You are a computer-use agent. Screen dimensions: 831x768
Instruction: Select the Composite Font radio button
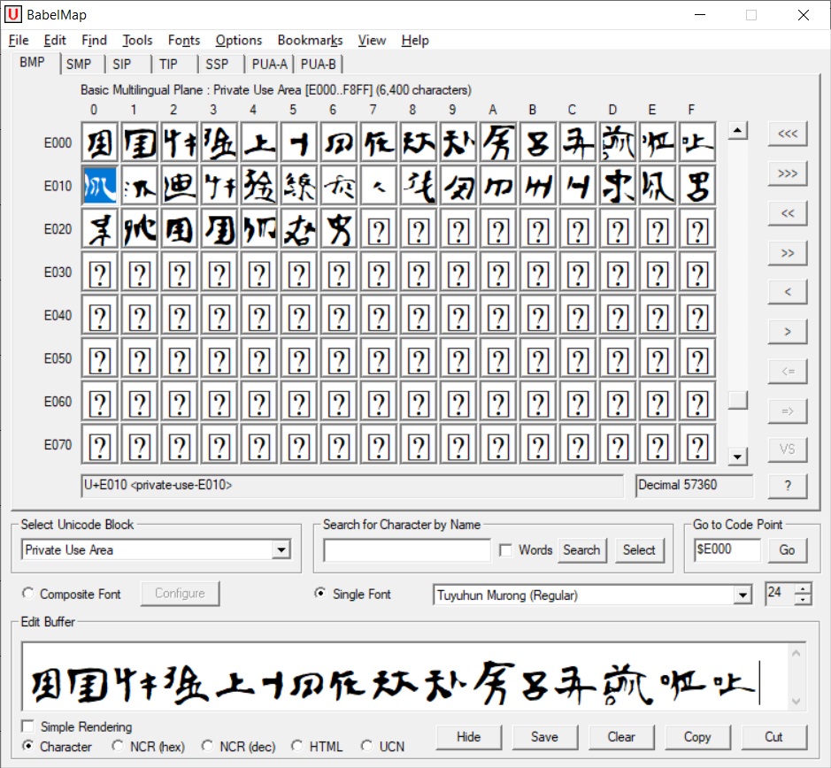27,593
